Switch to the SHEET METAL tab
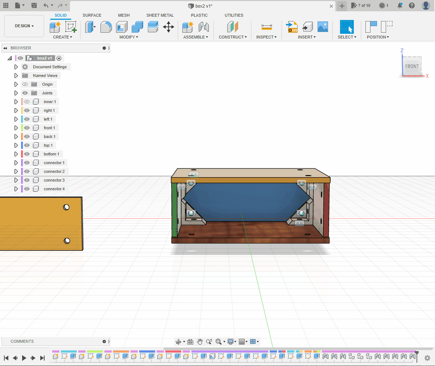The image size is (435, 366). (160, 15)
